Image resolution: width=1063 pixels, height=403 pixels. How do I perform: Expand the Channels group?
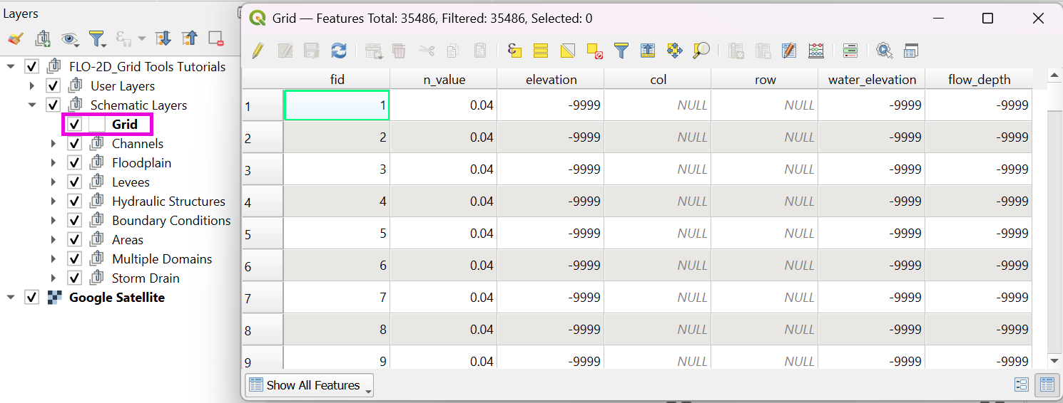point(54,144)
